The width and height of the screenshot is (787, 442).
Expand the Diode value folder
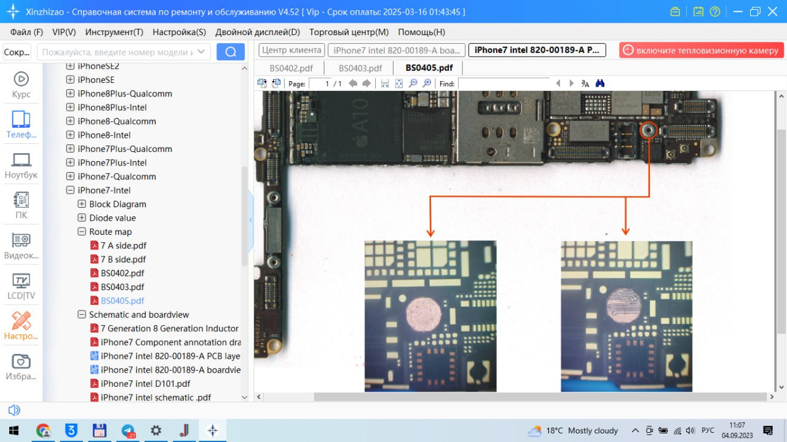pos(82,218)
